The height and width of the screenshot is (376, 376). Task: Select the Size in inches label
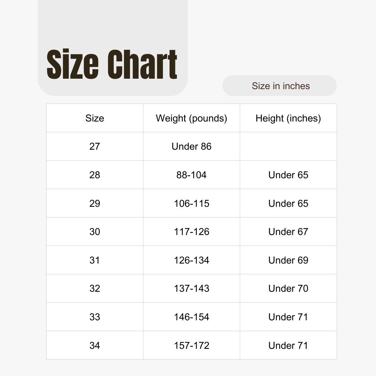[x=281, y=86]
